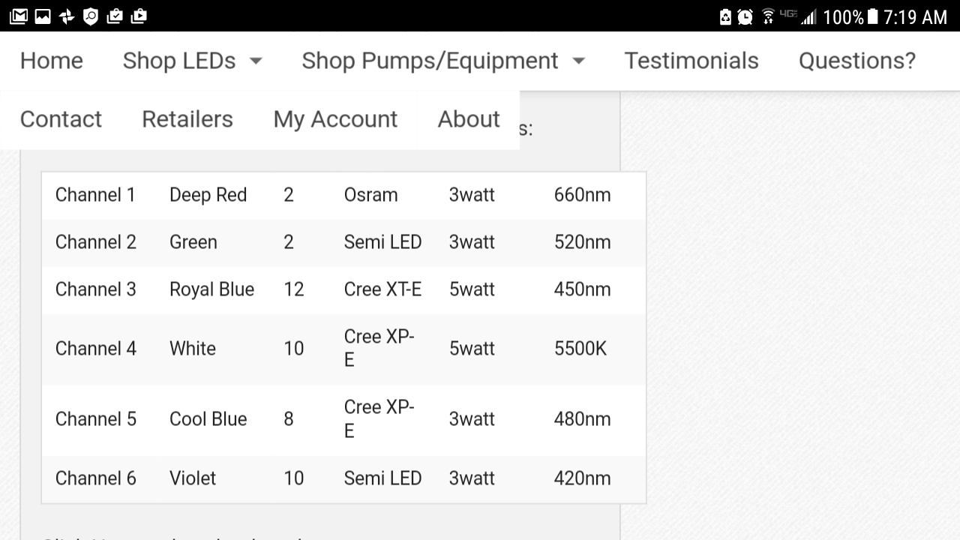Open the Shop LEDs menu
Image resolution: width=960 pixels, height=540 pixels.
[x=179, y=61]
